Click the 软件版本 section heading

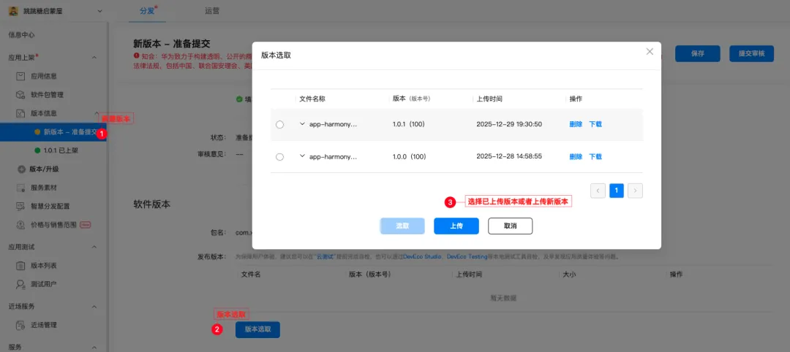[x=151, y=204]
